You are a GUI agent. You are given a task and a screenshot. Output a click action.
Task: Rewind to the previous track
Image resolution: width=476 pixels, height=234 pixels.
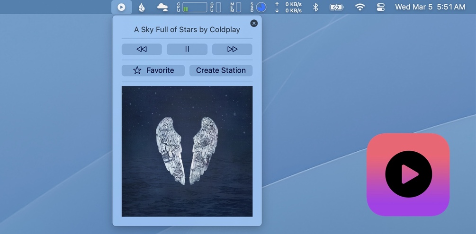point(142,49)
